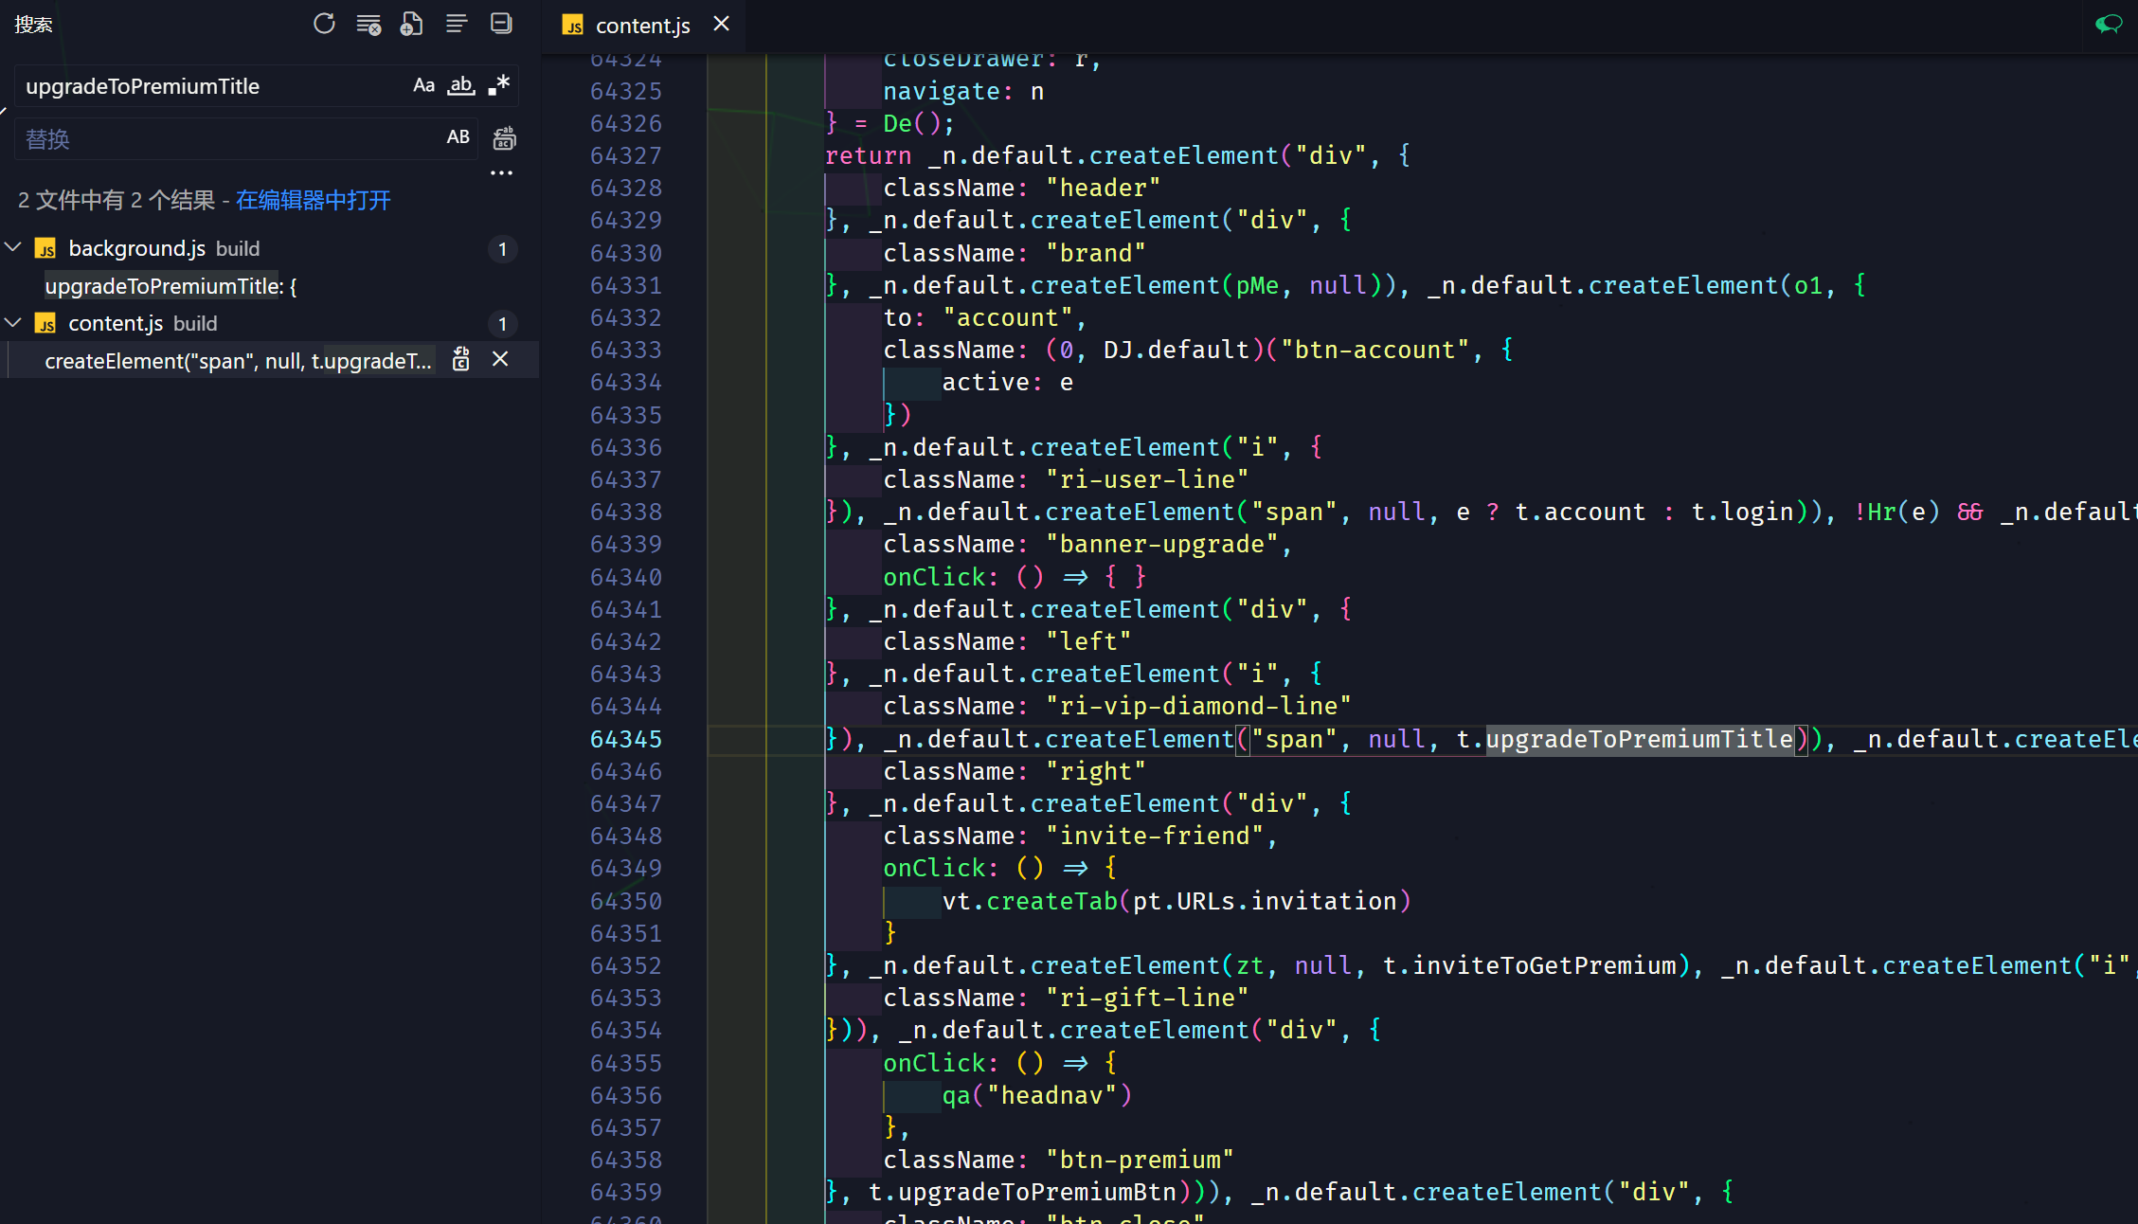The image size is (2138, 1224).
Task: Toggle Match Whole Word option
Action: pyautogui.click(x=461, y=85)
